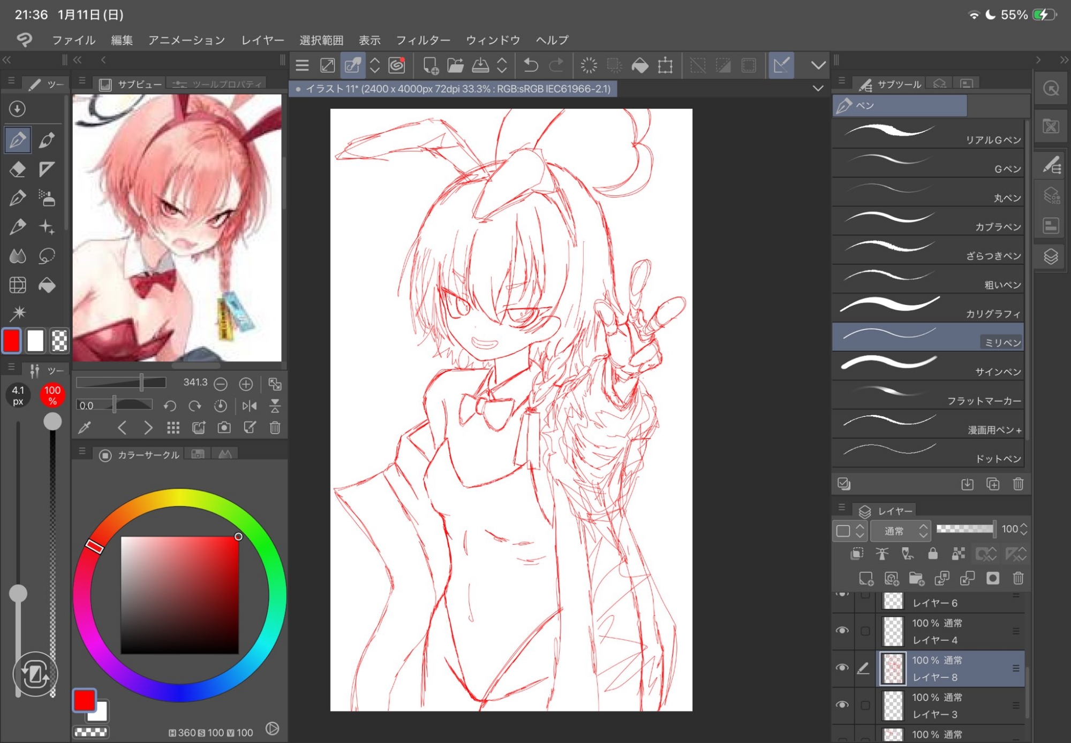1071x743 pixels.
Task: Expand the chevron at the end of the command bar
Action: [x=818, y=65]
